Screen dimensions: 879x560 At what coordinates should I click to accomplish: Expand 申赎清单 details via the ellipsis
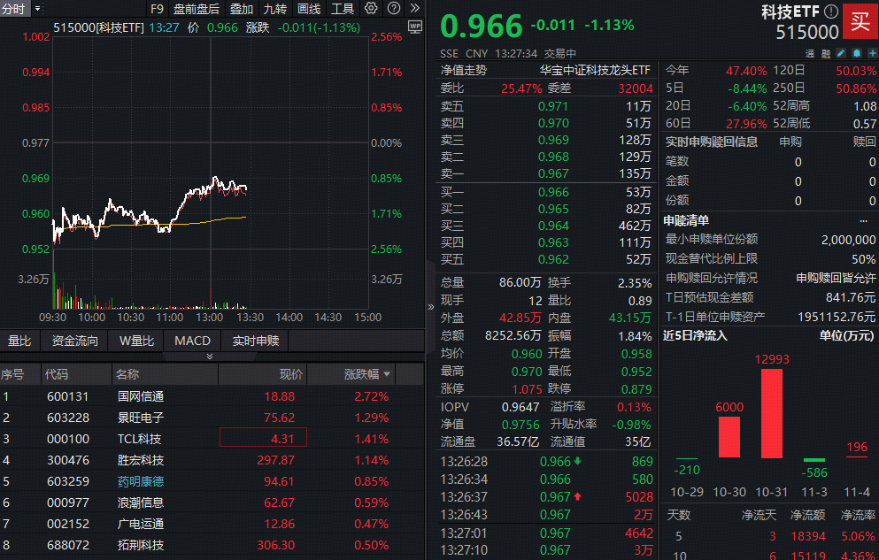coord(865,219)
